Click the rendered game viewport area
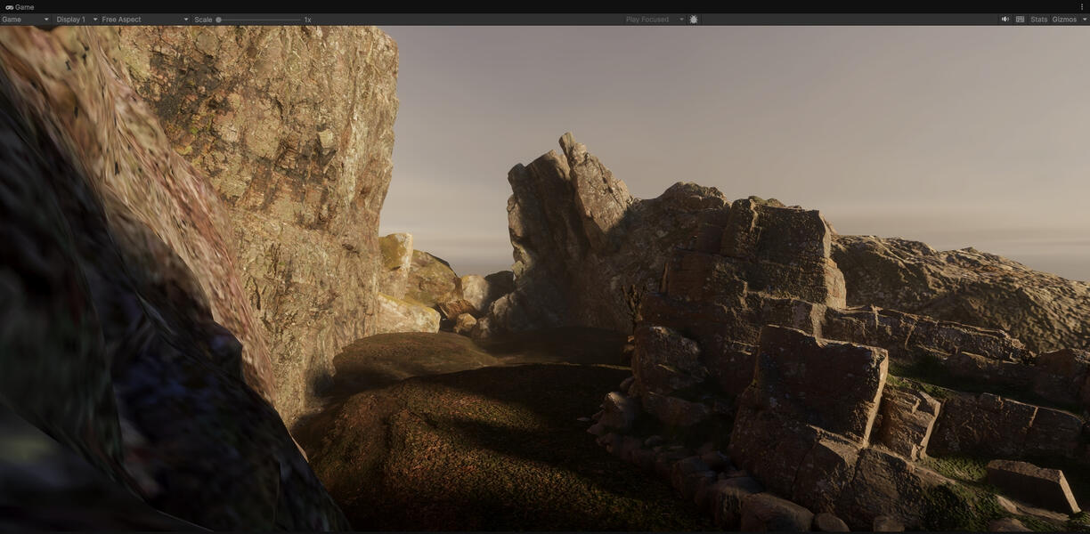 [x=545, y=285]
